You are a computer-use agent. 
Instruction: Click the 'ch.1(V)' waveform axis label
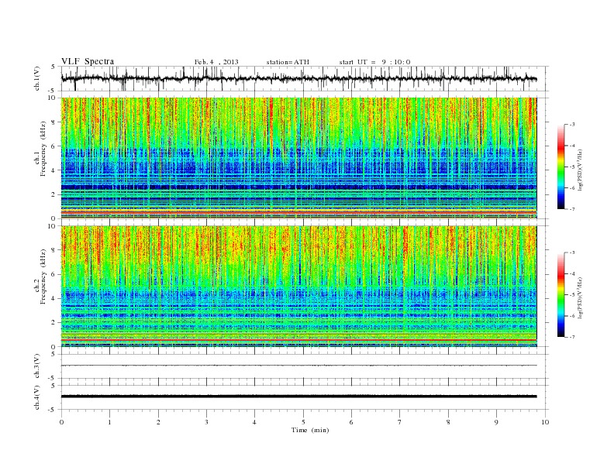(x=37, y=78)
